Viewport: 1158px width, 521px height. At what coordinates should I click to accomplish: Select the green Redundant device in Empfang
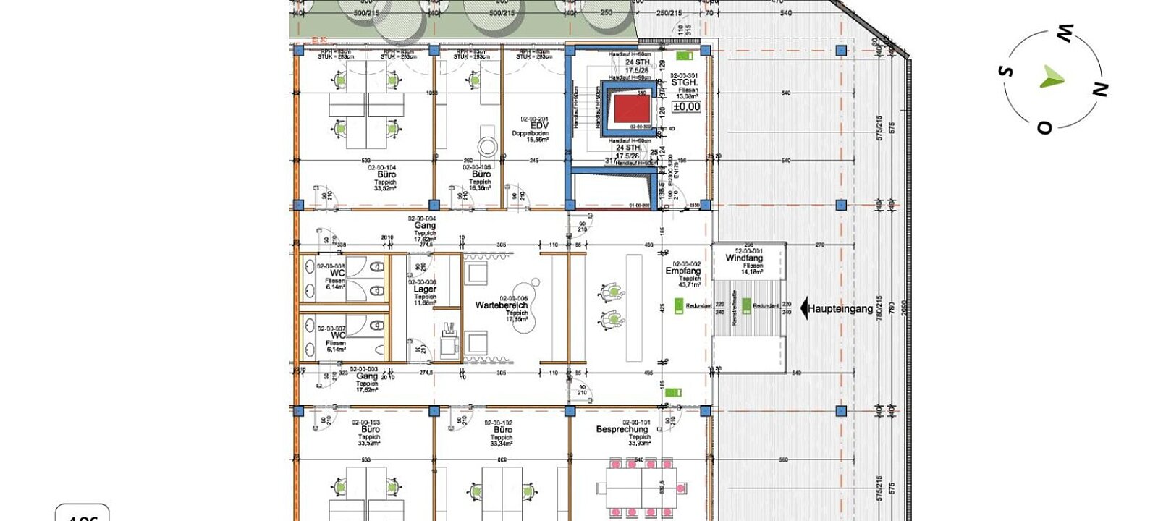pyautogui.click(x=680, y=305)
